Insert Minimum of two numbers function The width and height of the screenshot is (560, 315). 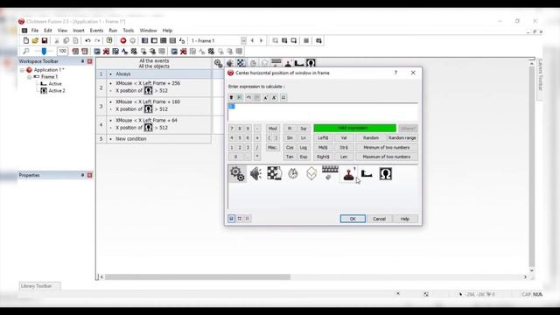pos(387,148)
